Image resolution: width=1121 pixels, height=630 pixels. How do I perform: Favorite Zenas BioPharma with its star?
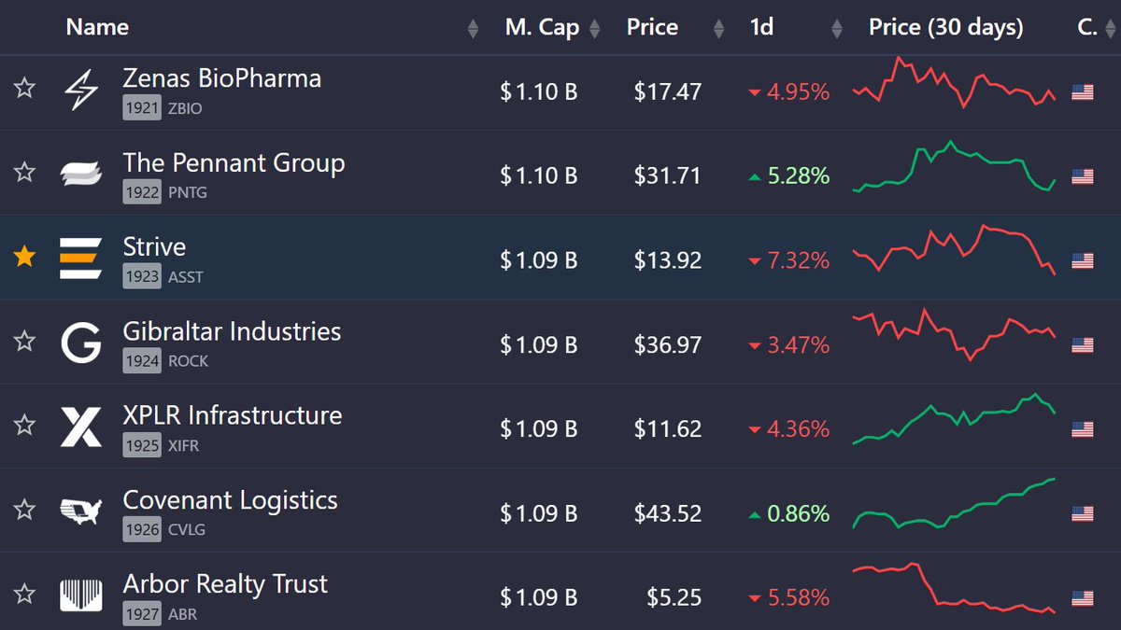pyautogui.click(x=24, y=89)
